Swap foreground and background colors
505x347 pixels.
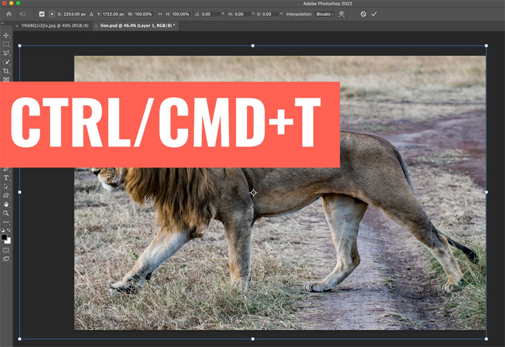coord(9,230)
